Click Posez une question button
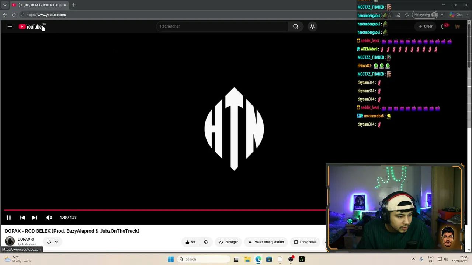Viewport: 472px width, 265px height. point(266,242)
